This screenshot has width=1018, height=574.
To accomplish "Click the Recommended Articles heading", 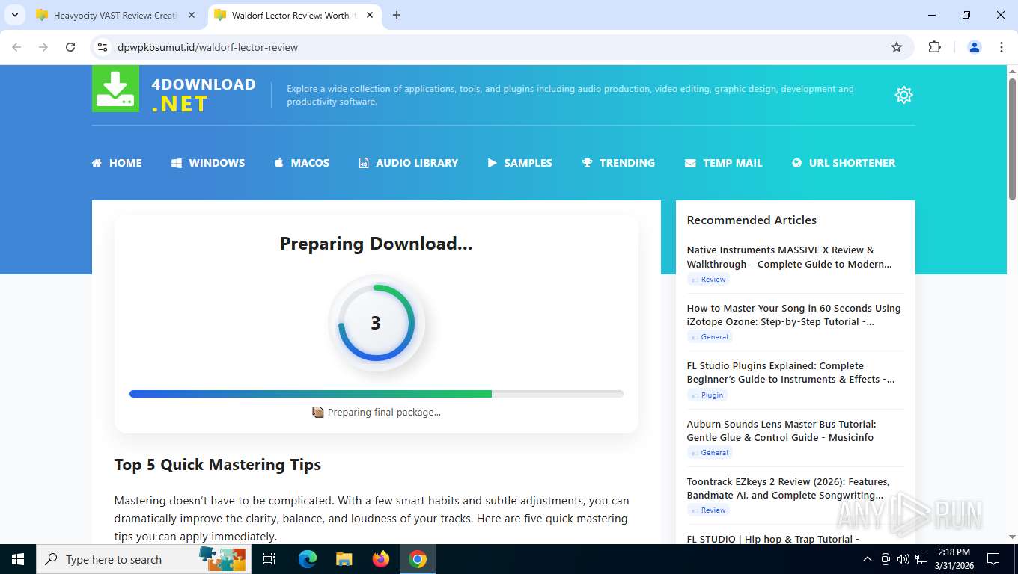I will [752, 220].
